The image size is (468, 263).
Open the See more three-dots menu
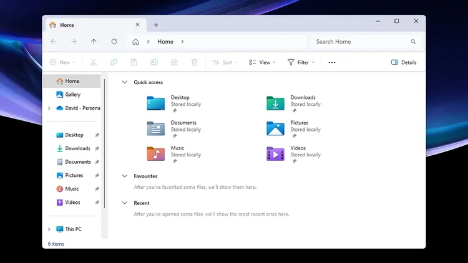pos(332,62)
